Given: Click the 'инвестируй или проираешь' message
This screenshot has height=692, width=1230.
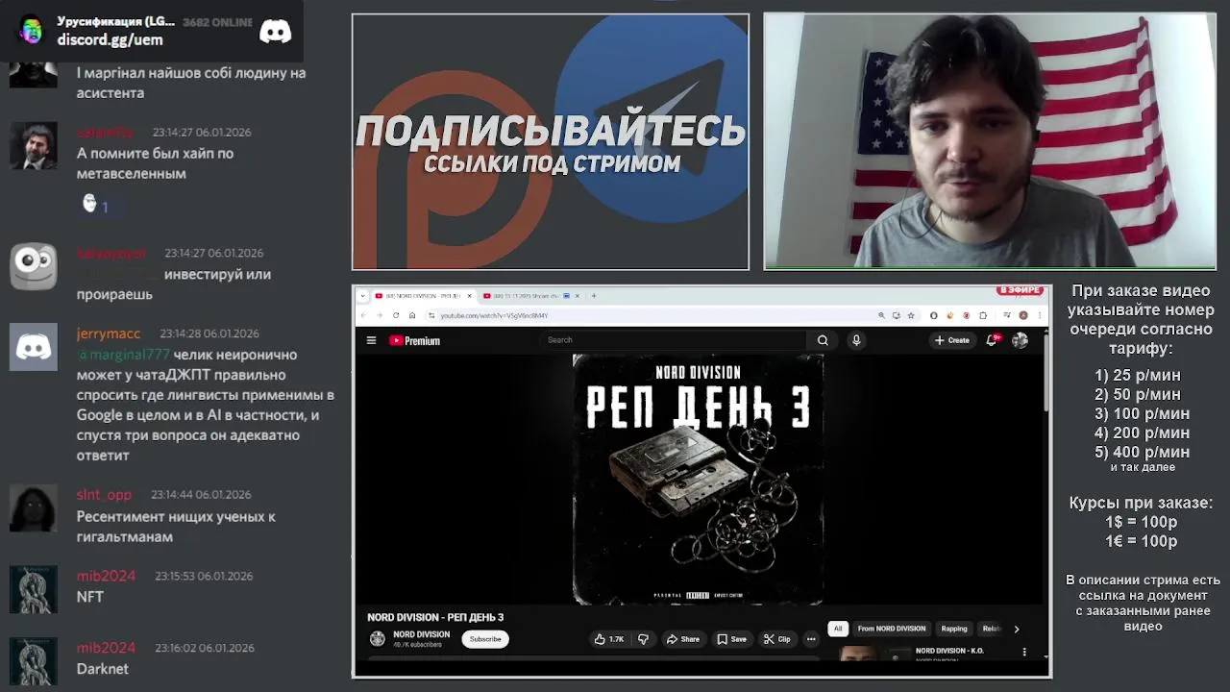Looking at the screenshot, I should [x=174, y=284].
